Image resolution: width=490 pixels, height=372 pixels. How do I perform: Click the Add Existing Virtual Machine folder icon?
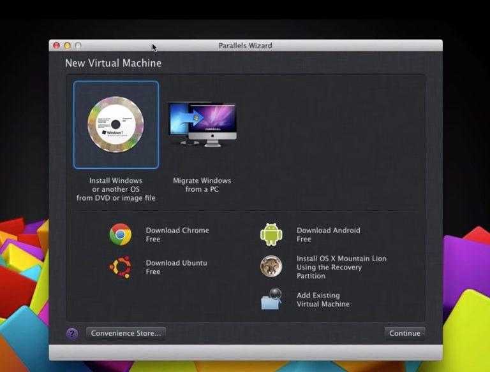coord(271,299)
